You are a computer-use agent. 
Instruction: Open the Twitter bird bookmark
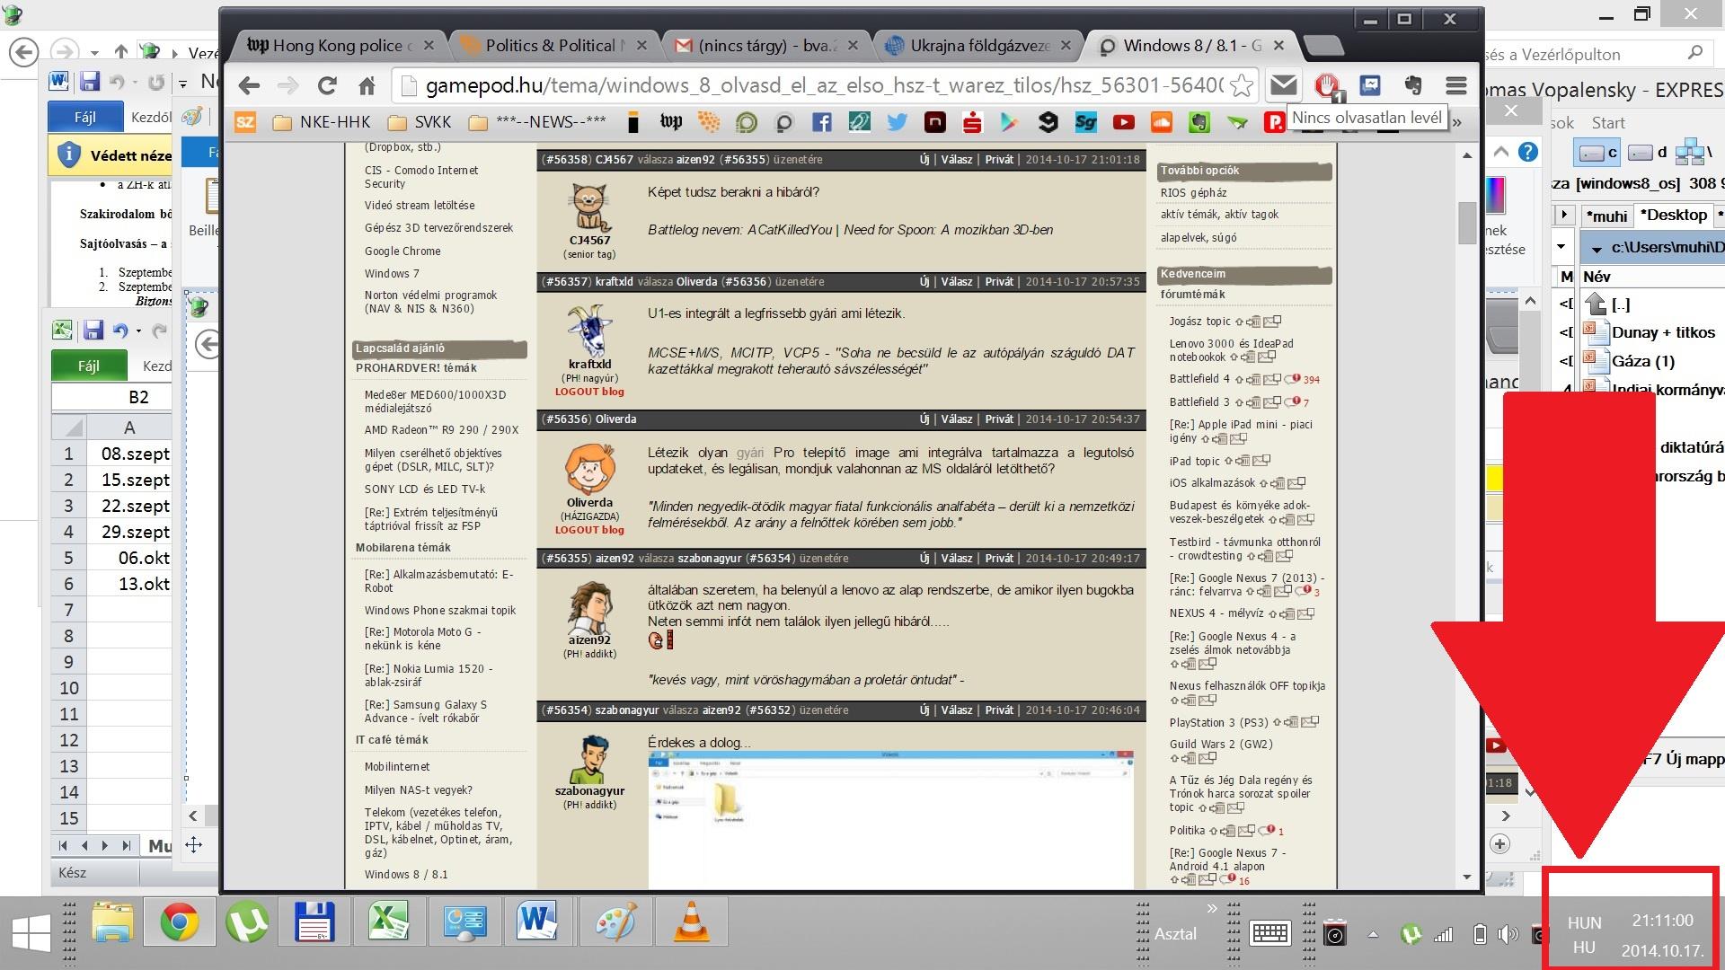tap(897, 122)
